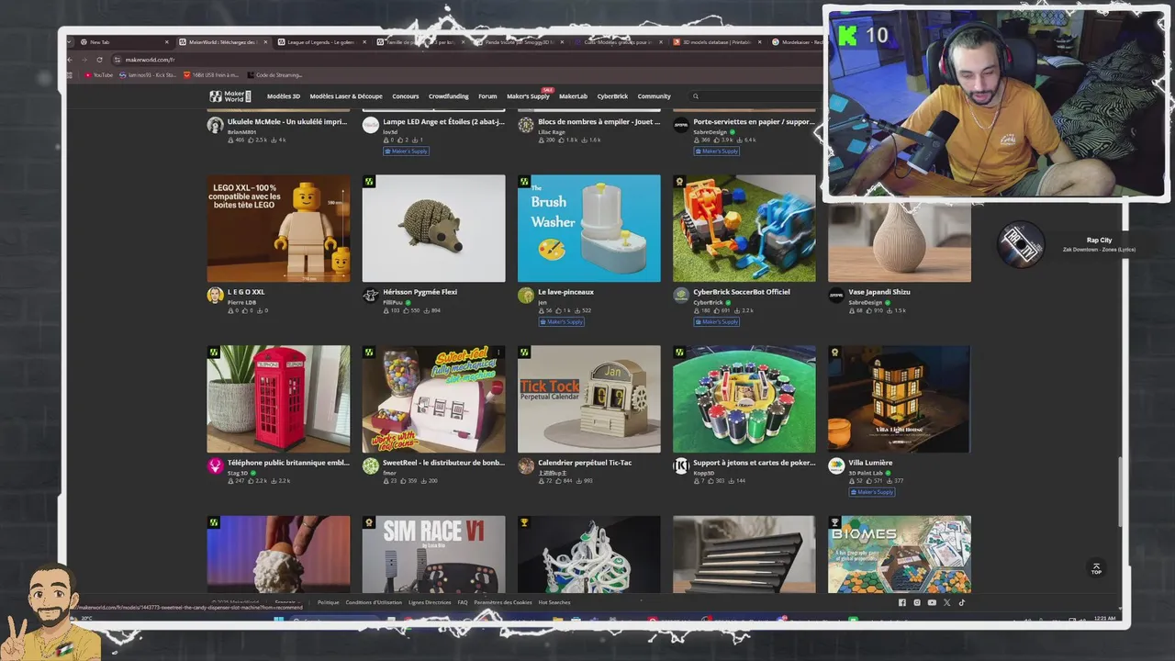The width and height of the screenshot is (1175, 661).
Task: Open the BIOMES board game thumbnail
Action: tap(899, 555)
